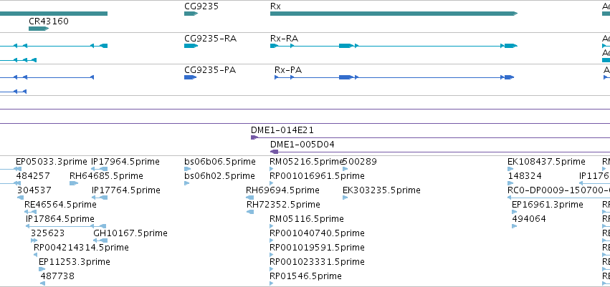Select the DME1-014E21 clone arrow
Viewport: 610px width, 287px height.
click(x=254, y=137)
